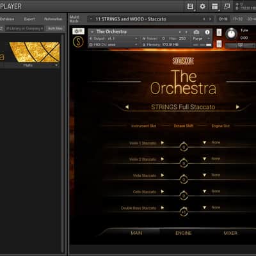The height and width of the screenshot is (256, 256).
Task: Open Violin 1 Staccato instrument slot arrow
Action: pos(163,143)
